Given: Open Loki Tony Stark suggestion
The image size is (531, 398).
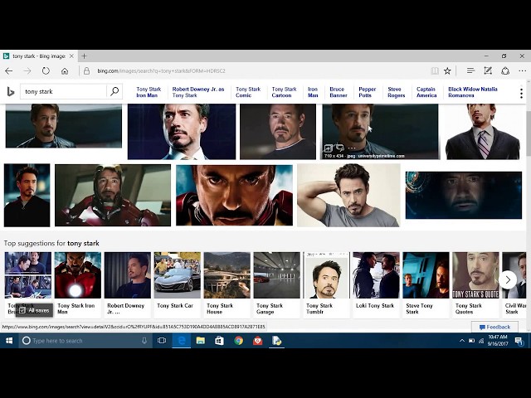Looking at the screenshot, I should [x=376, y=284].
